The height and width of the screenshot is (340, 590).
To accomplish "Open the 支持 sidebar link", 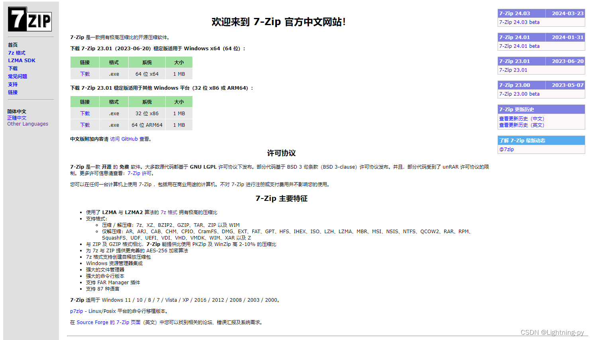I will 13,84.
